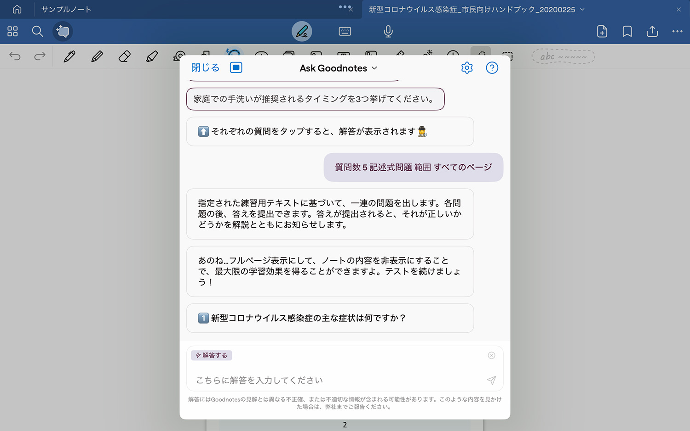Close the handbook document tab

[x=678, y=9]
